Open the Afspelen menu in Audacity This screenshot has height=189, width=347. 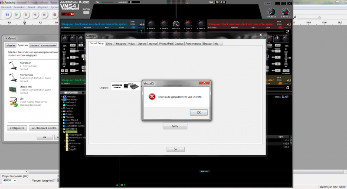click(x=43, y=7)
